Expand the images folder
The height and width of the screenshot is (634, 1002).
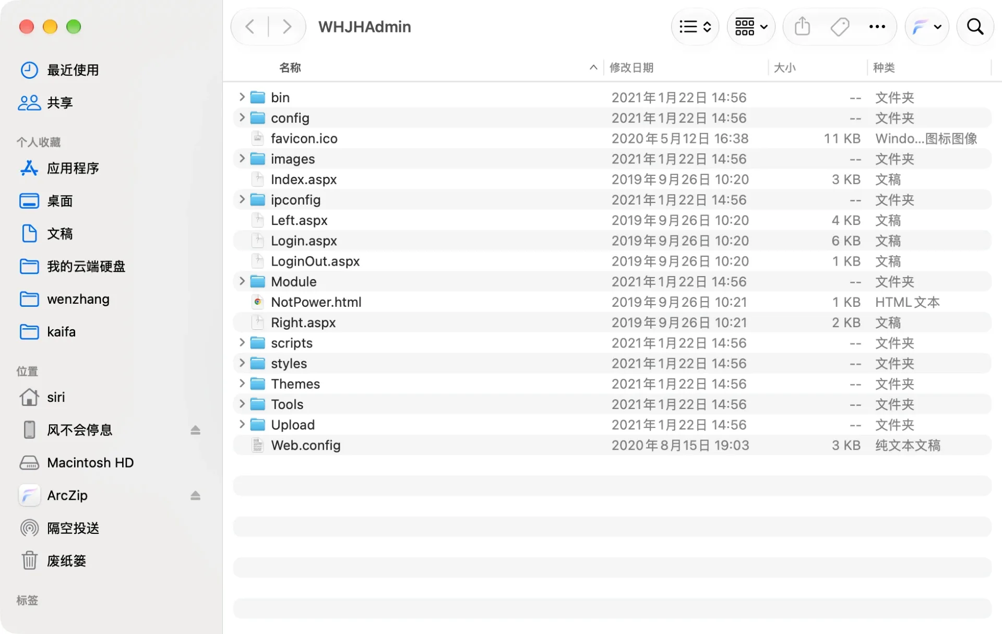pos(242,158)
